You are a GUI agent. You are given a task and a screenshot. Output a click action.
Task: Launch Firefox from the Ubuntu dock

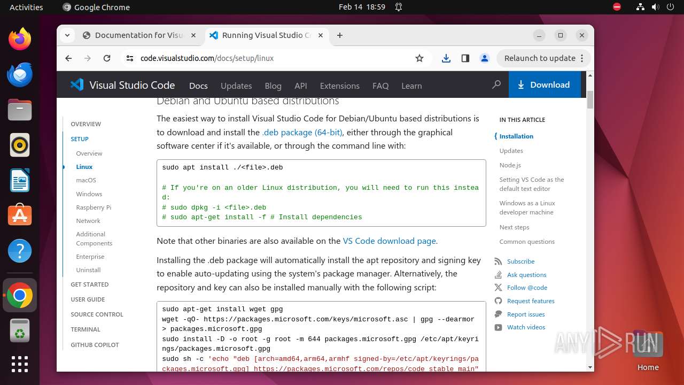pos(20,39)
